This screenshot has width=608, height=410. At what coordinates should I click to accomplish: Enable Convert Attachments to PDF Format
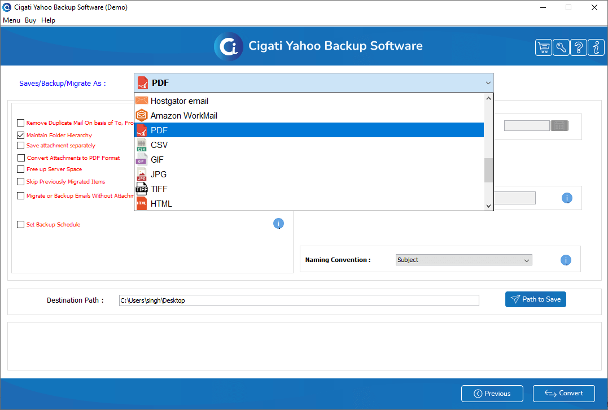pos(21,158)
